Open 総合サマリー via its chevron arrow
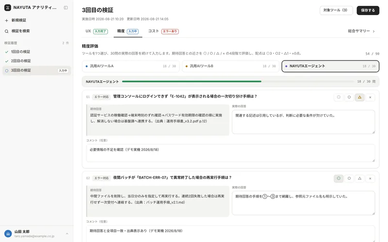388x242 pixels. tap(373, 31)
